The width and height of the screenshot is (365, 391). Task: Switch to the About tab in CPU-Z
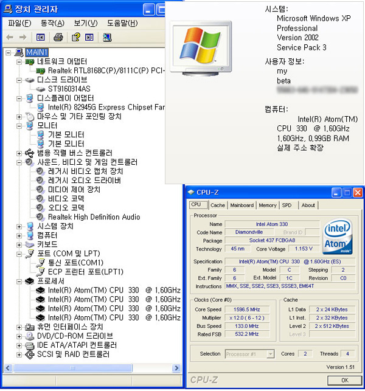click(x=308, y=205)
